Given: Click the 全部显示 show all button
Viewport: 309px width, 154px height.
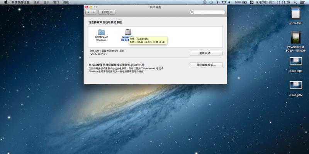Looking at the screenshot, I should coord(107,12).
